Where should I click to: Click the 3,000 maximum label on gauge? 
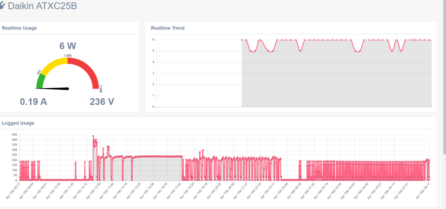click(x=101, y=89)
